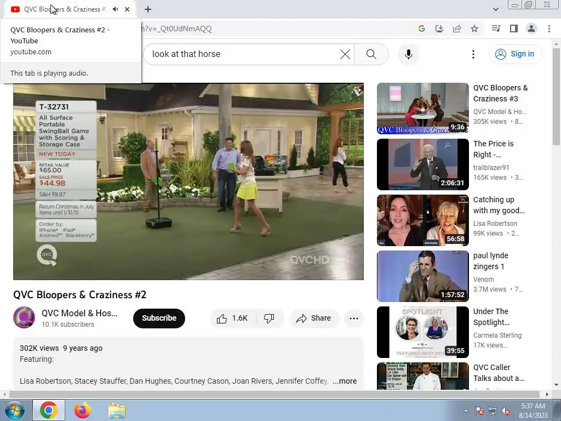
Task: Launch Firefox from the taskbar
Action: 83,410
